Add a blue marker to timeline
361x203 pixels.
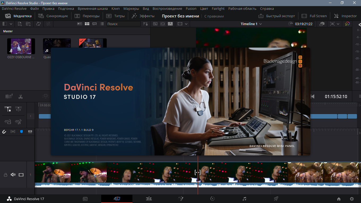(x=22, y=131)
